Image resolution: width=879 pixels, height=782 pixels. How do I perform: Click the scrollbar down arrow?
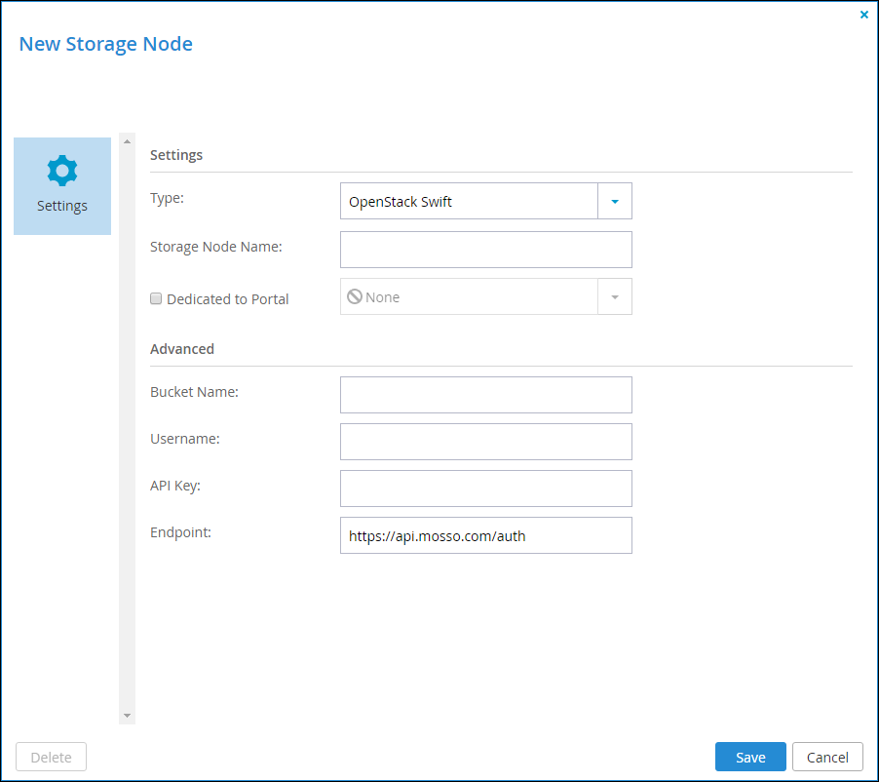(128, 716)
